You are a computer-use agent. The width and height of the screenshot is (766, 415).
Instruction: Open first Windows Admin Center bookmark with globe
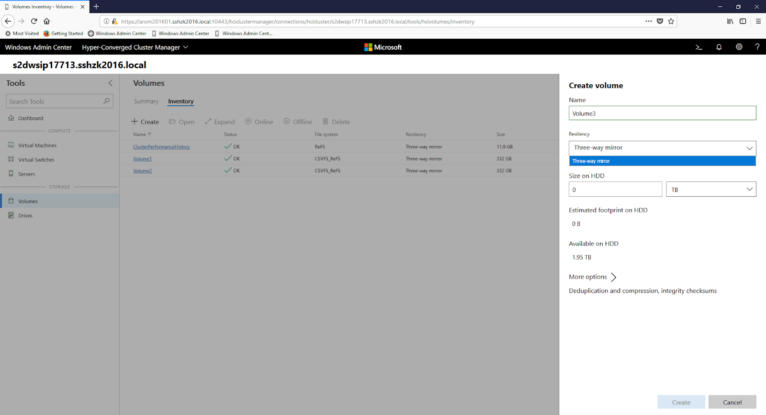coord(117,34)
